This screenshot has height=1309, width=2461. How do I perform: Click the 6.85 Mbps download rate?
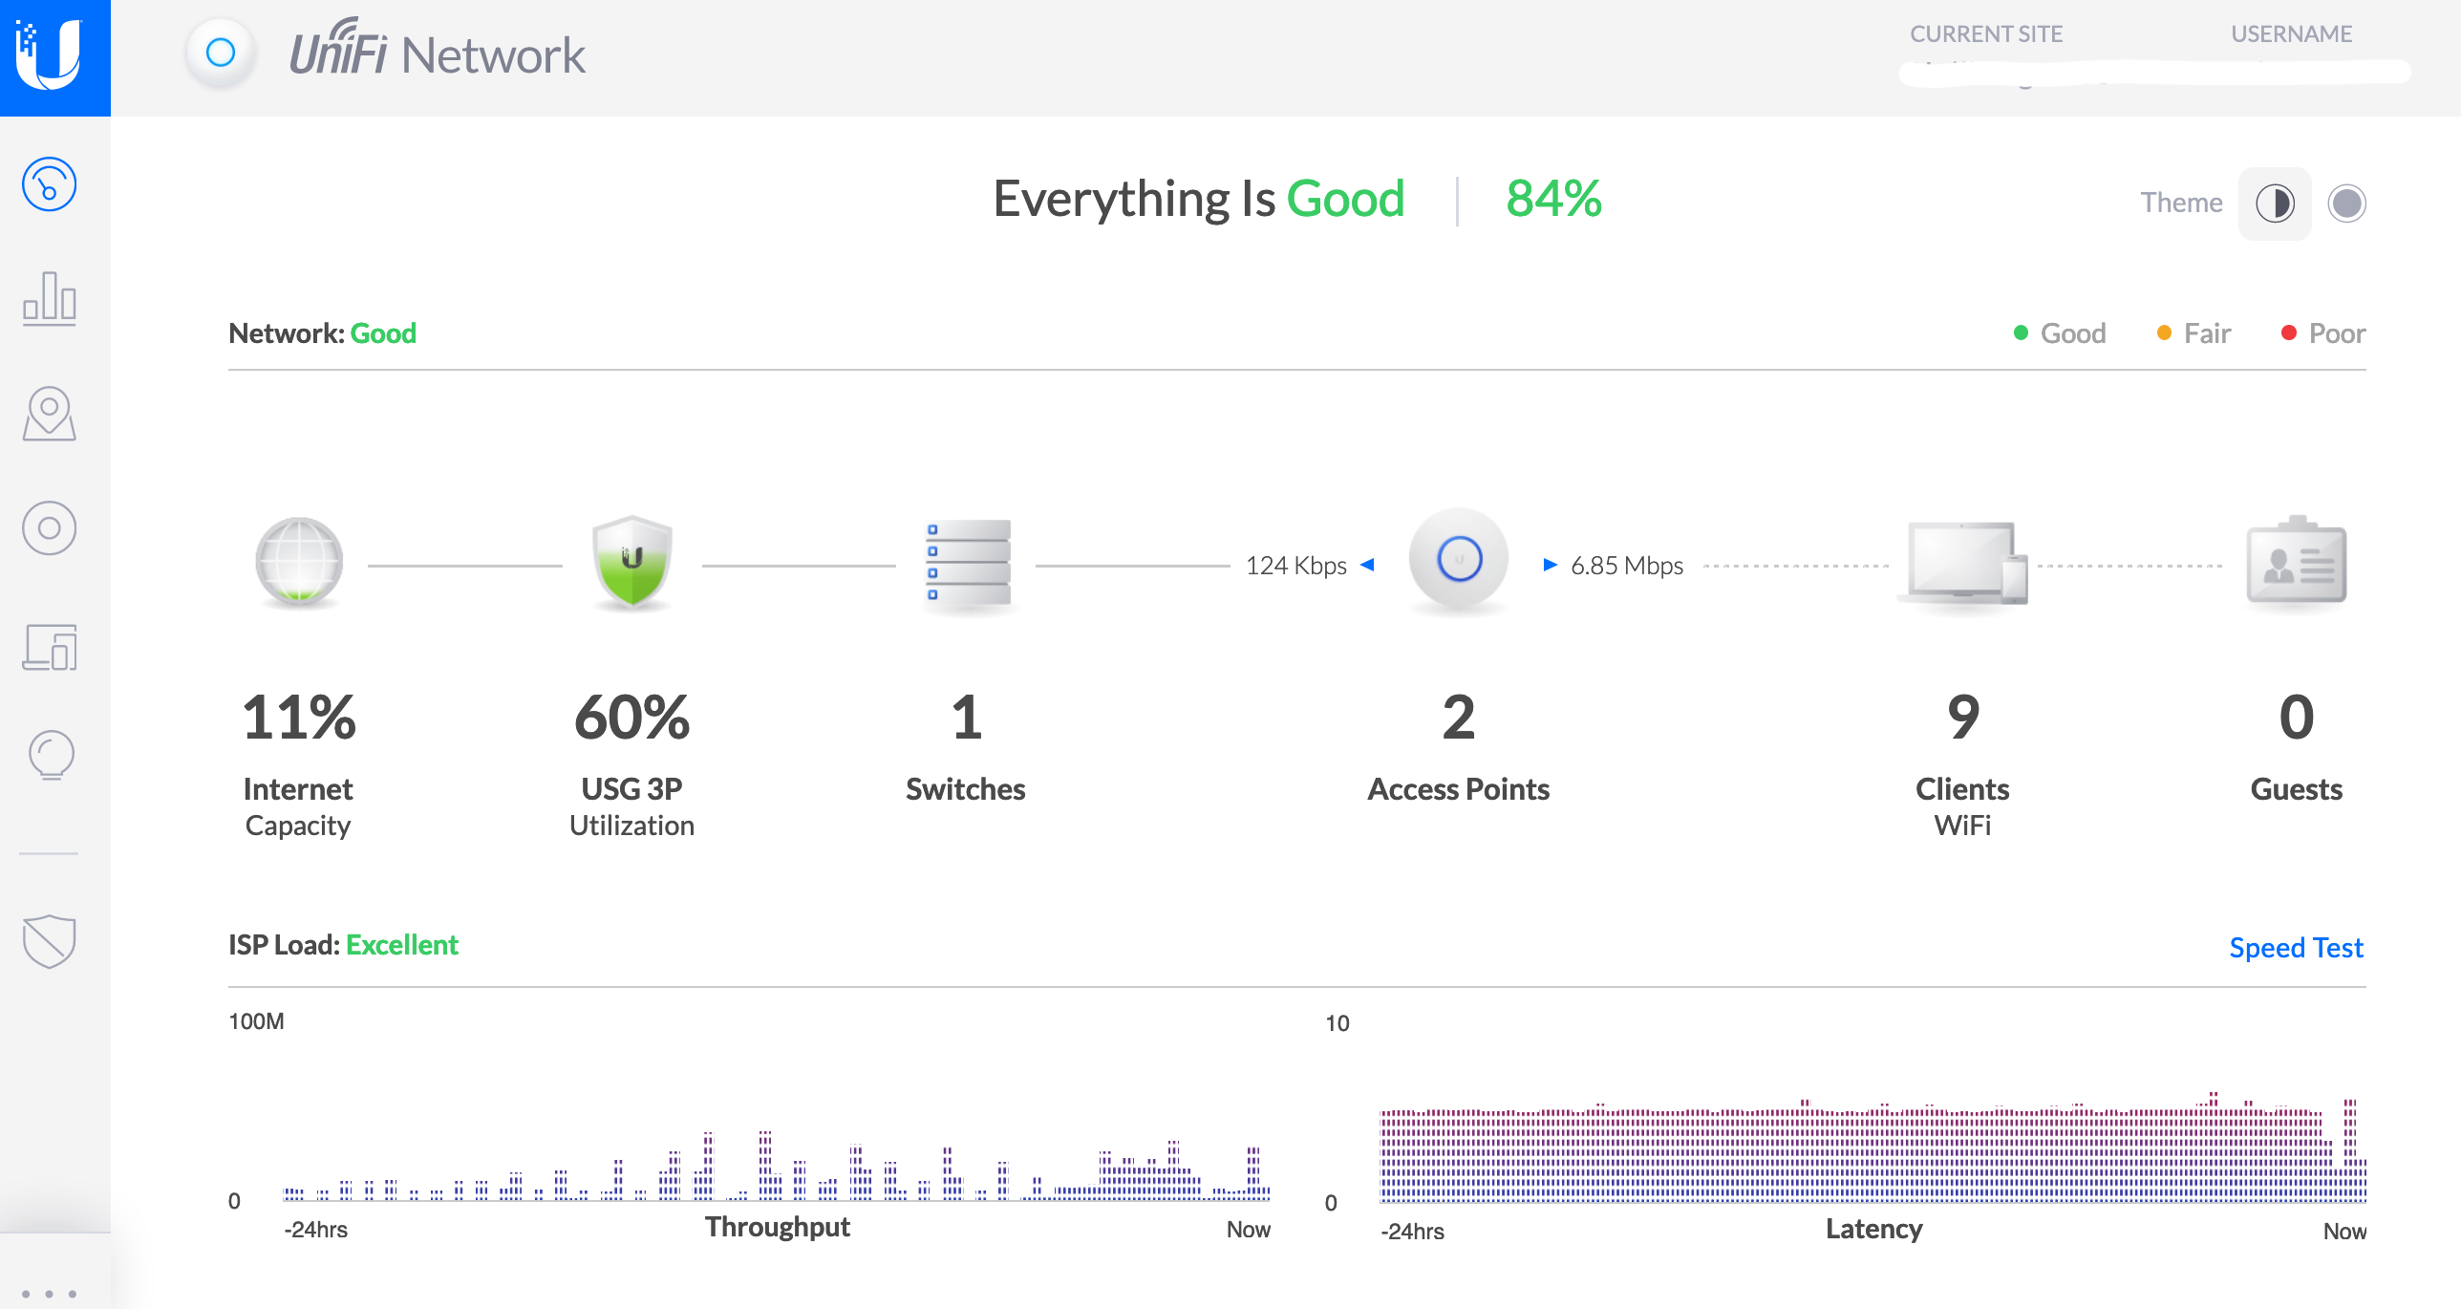click(1627, 566)
